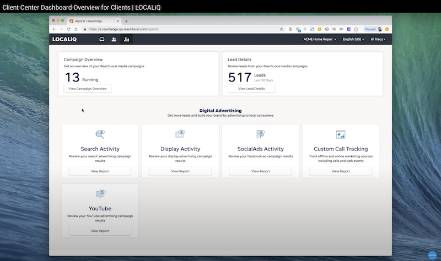Open the contacts people icon in header
The height and width of the screenshot is (261, 441).
(114, 39)
